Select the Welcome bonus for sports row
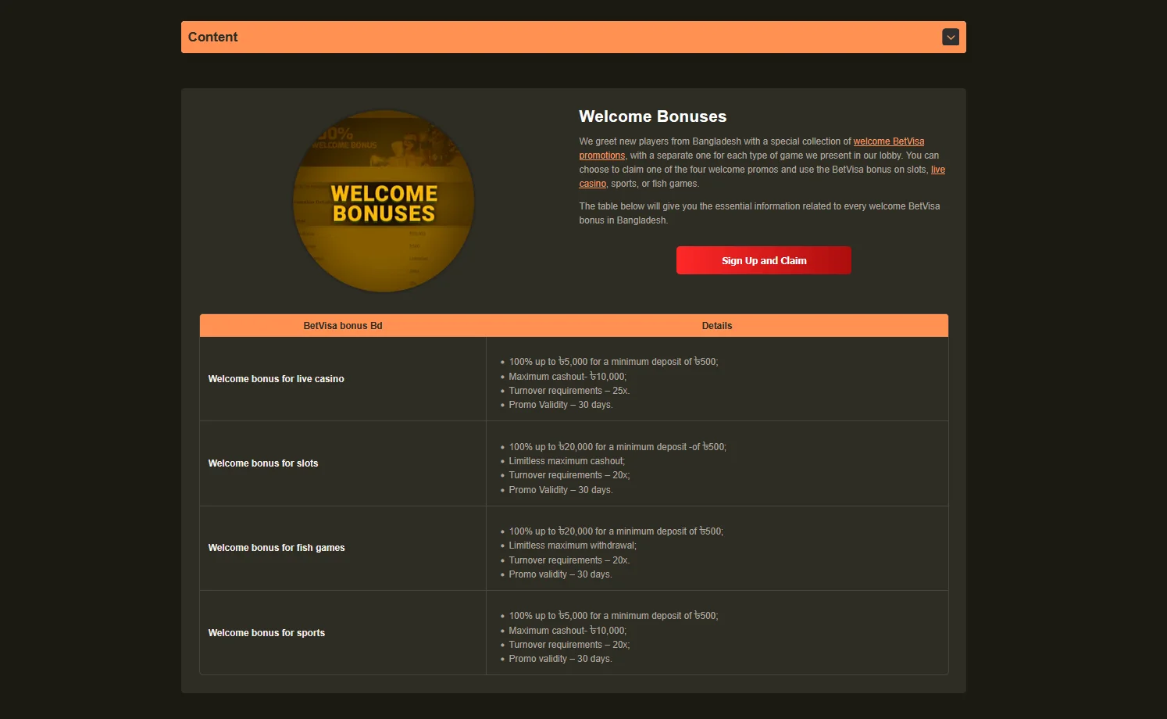The height and width of the screenshot is (719, 1167). [x=266, y=633]
